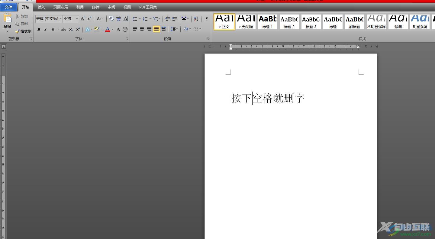Expand the Paste options arrow under 粘贴
The width and height of the screenshot is (435, 239).
point(7,31)
